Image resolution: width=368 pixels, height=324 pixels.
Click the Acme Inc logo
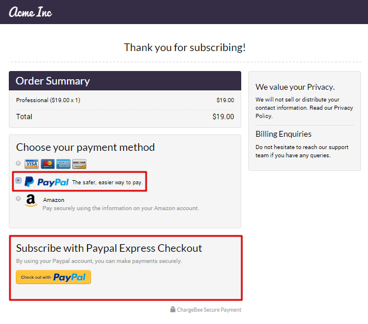31,12
